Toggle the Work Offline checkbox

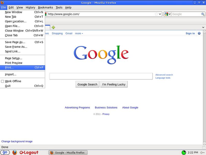pos(3,81)
